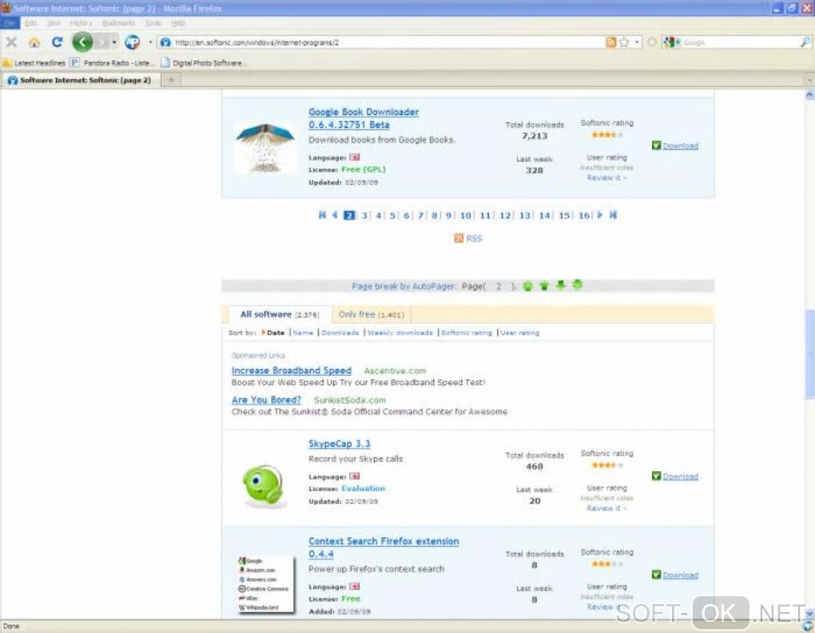Image resolution: width=815 pixels, height=633 pixels.
Task: Open the AutoPager page break link
Action: [x=404, y=286]
